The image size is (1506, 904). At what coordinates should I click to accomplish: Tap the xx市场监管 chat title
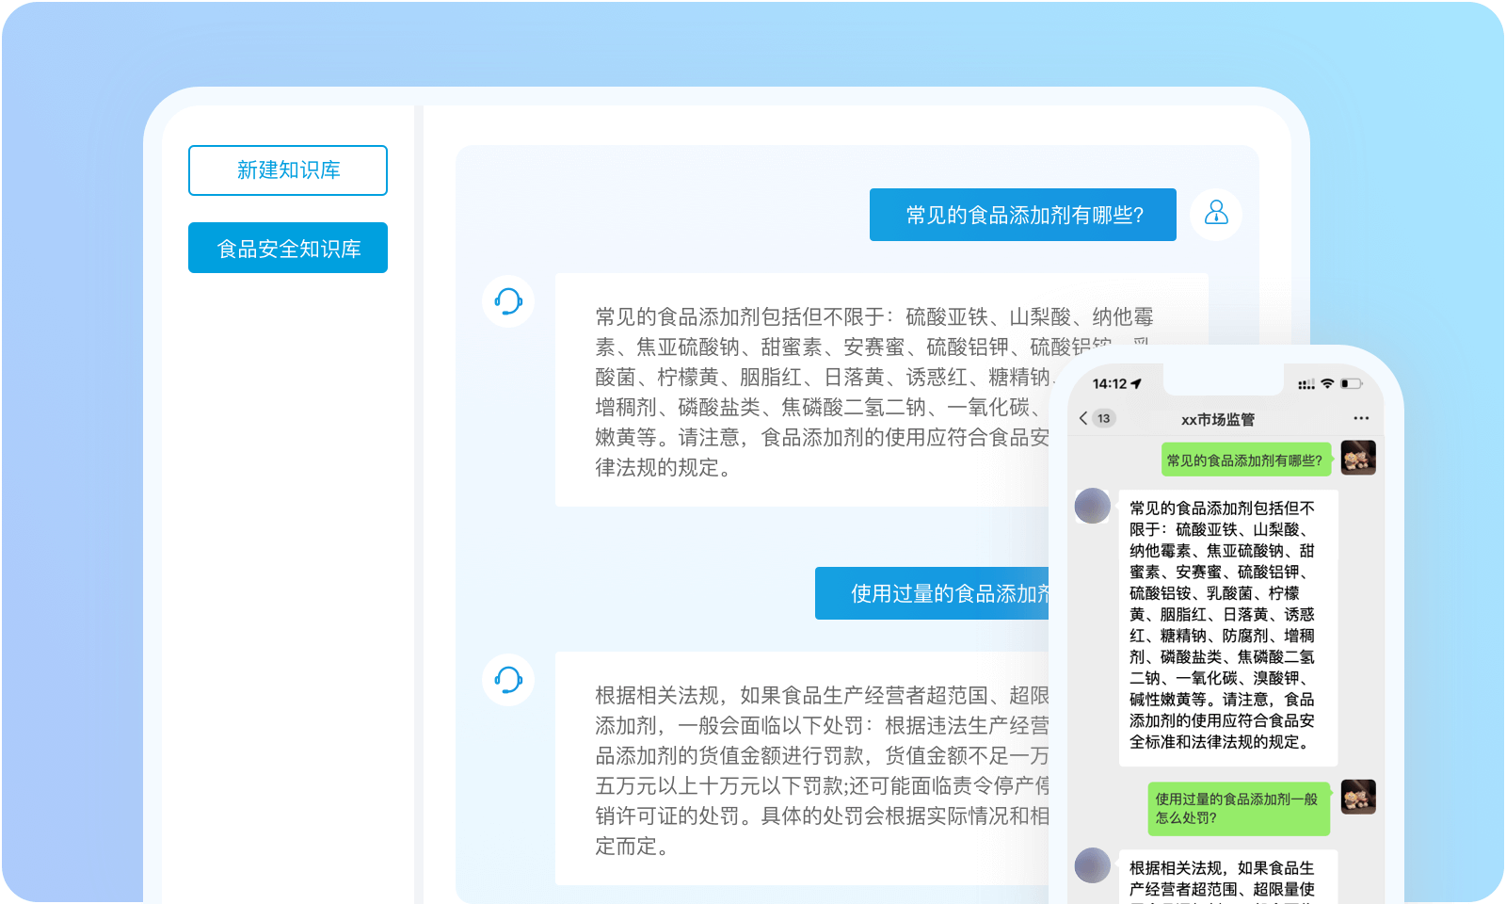(1218, 419)
